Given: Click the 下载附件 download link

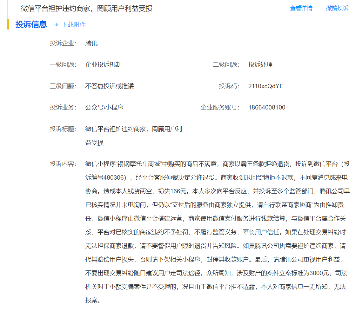Looking at the screenshot, I should pyautogui.click(x=74, y=25).
